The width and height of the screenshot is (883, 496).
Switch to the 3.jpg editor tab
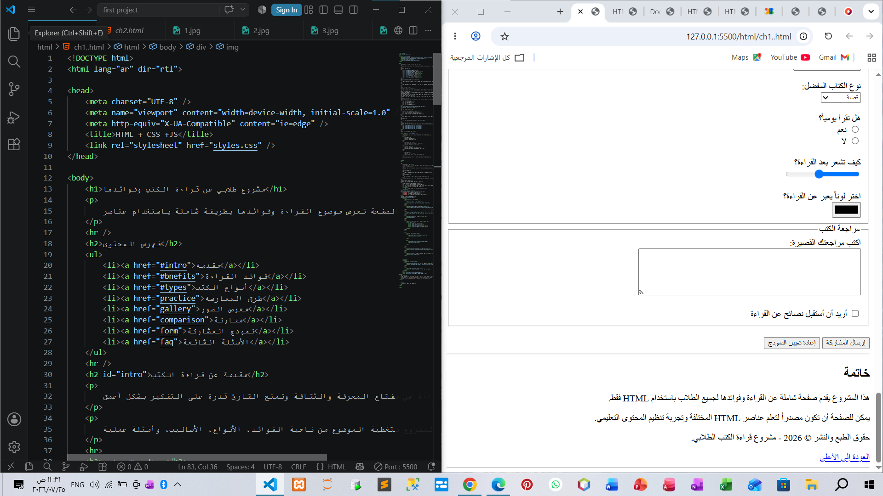(330, 30)
